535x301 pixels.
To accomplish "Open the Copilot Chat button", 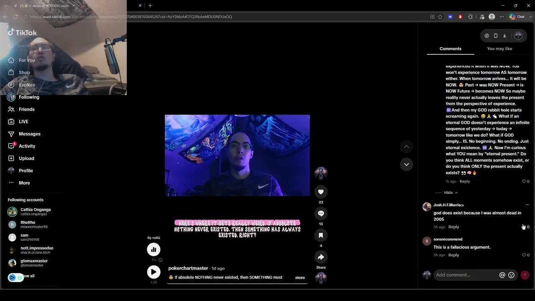I will point(517,17).
